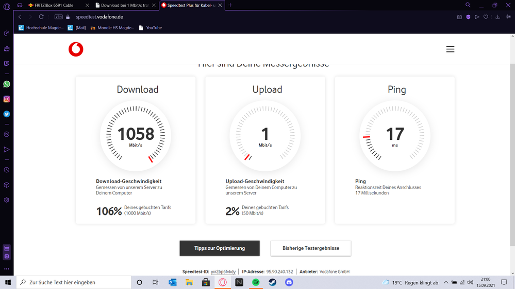Click the Vodafone logo

click(x=76, y=49)
